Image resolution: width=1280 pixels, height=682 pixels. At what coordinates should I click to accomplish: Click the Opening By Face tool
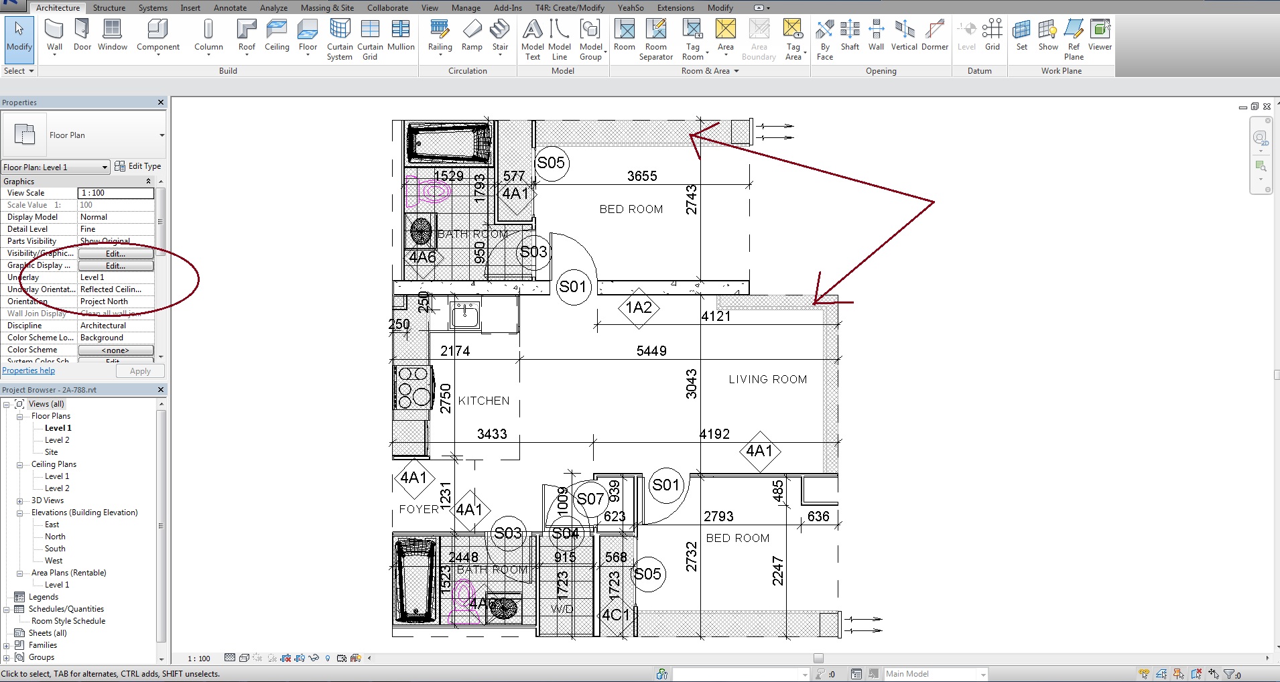pos(825,40)
